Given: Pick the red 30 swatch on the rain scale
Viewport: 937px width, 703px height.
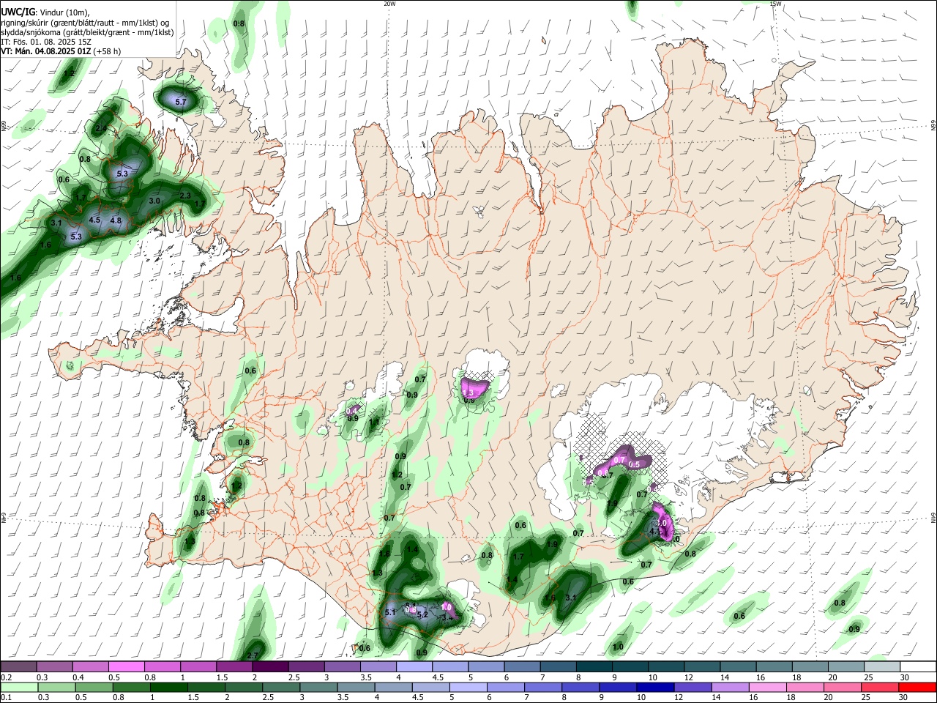Looking at the screenshot, I should click(919, 688).
